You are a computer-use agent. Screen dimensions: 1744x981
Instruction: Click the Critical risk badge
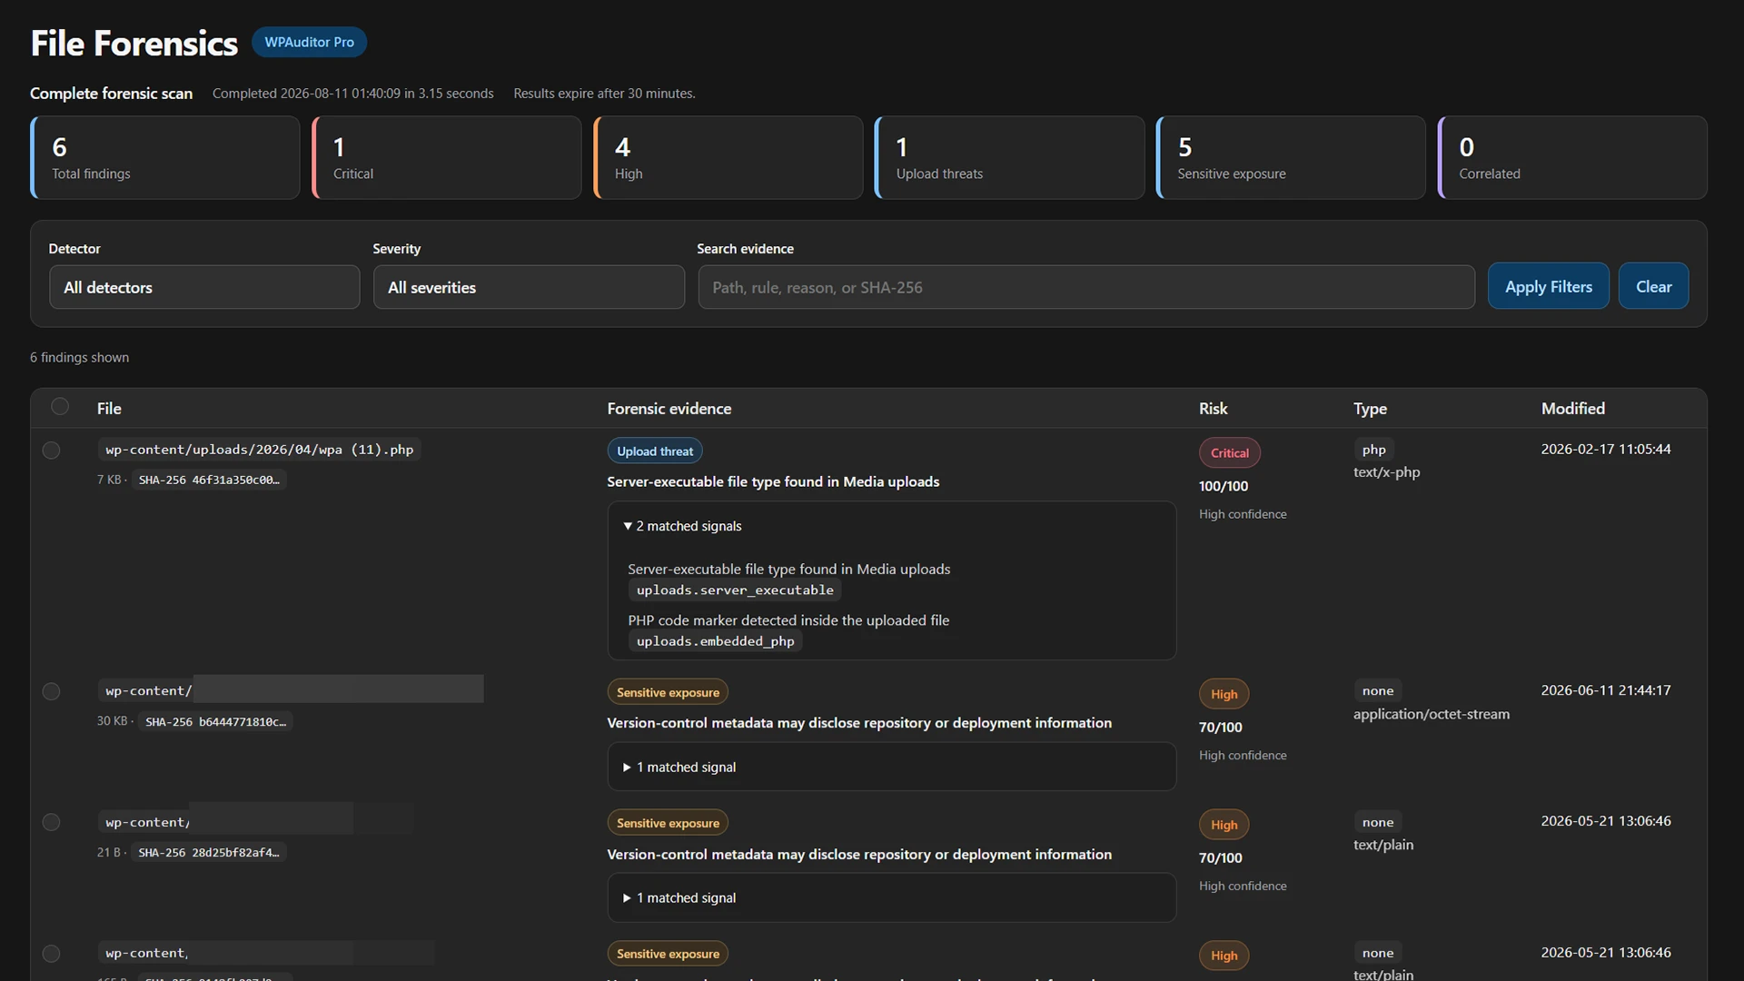pos(1229,453)
